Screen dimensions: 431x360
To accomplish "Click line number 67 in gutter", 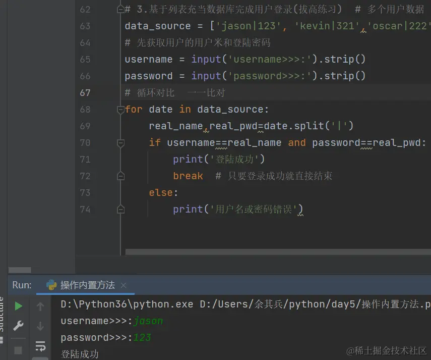I will pos(85,93).
